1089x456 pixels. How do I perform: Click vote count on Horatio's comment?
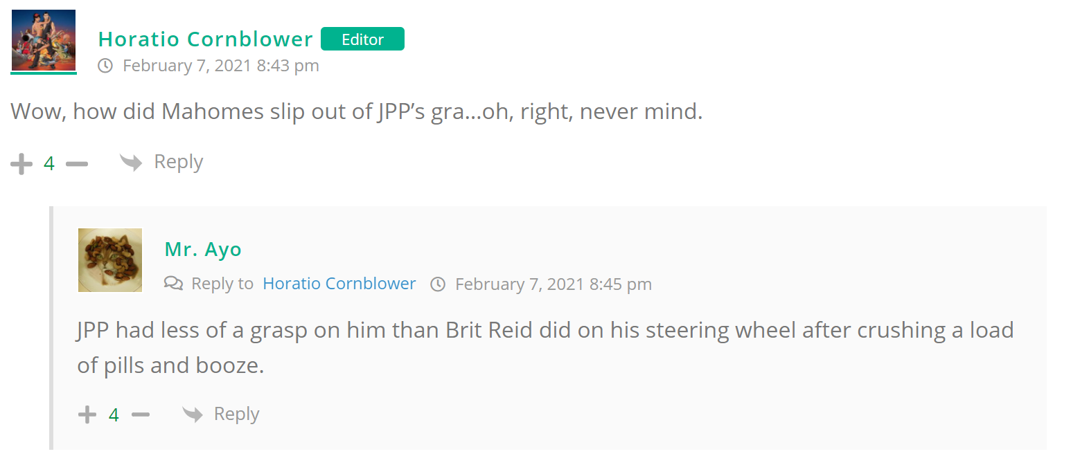tap(49, 163)
